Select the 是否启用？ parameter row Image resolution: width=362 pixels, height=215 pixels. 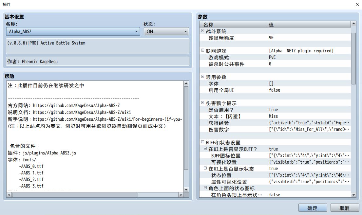[275, 110]
